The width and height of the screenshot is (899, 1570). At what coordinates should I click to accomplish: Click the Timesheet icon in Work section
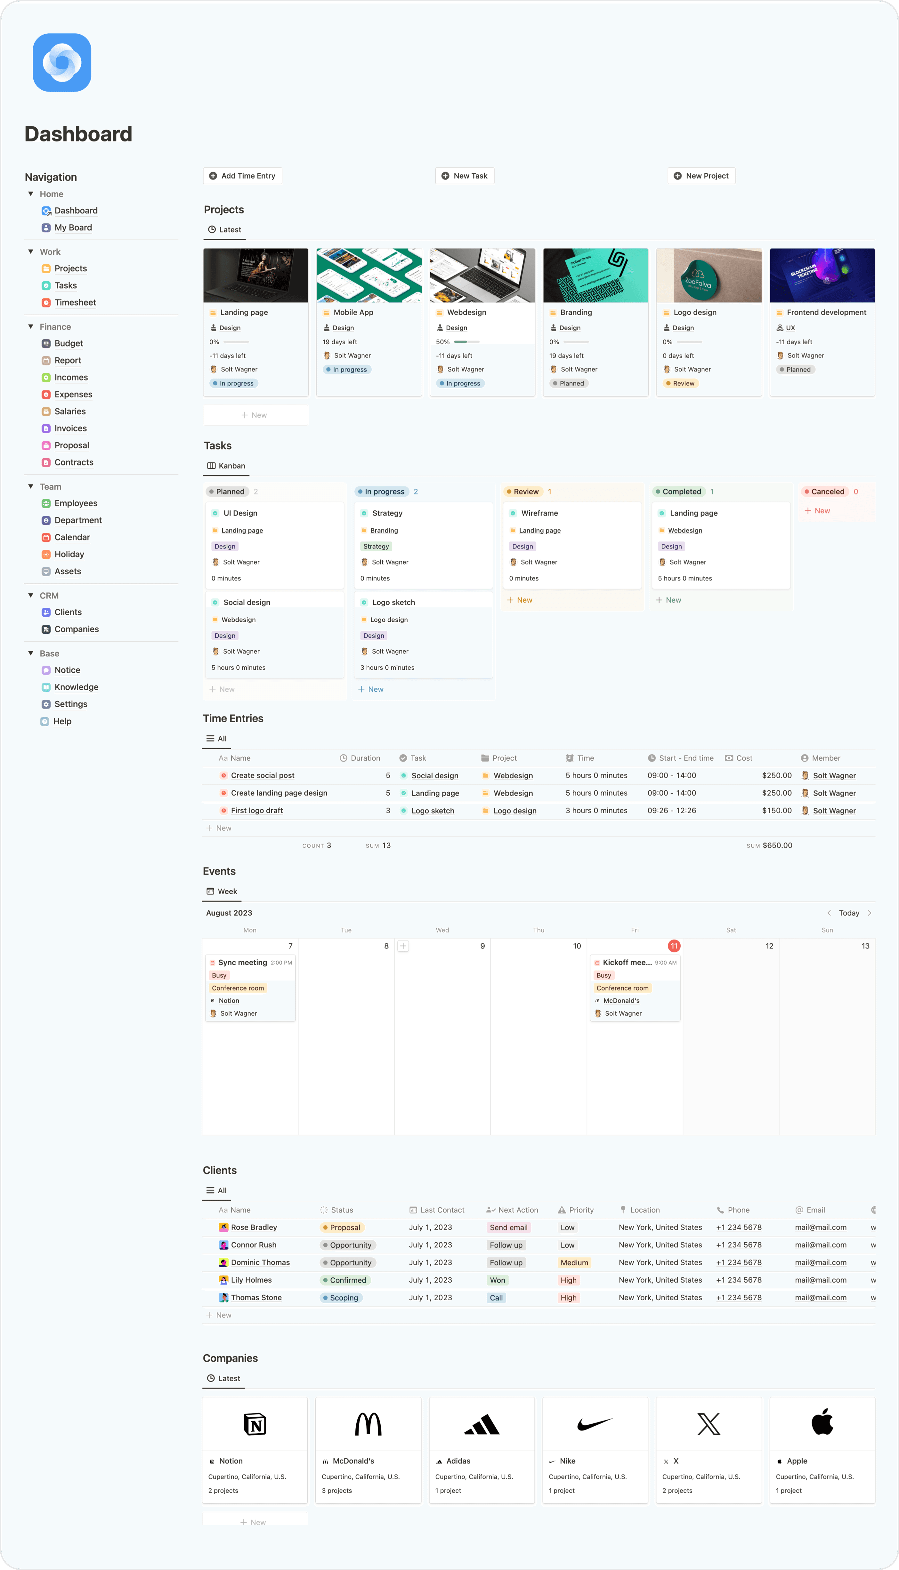pos(46,302)
